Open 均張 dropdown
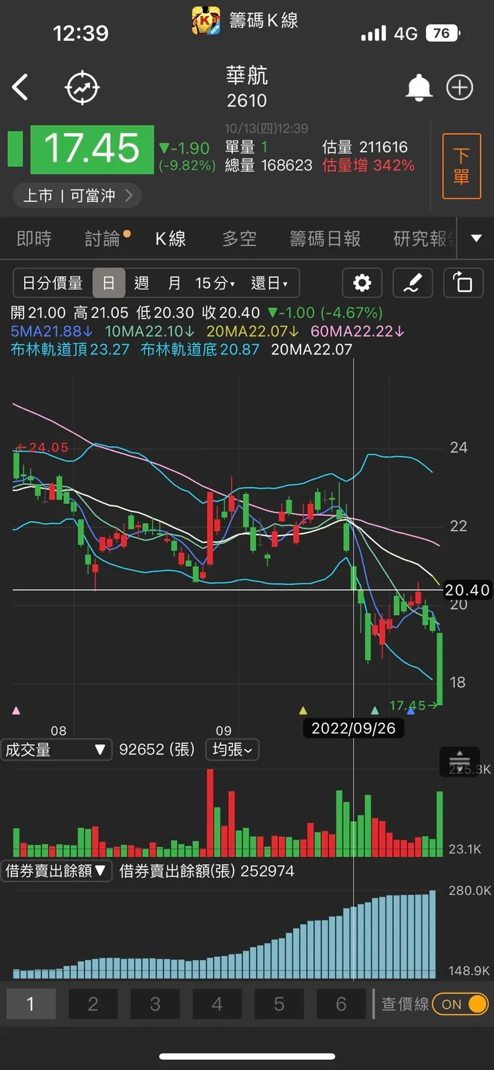The image size is (494, 1070). 232,749
